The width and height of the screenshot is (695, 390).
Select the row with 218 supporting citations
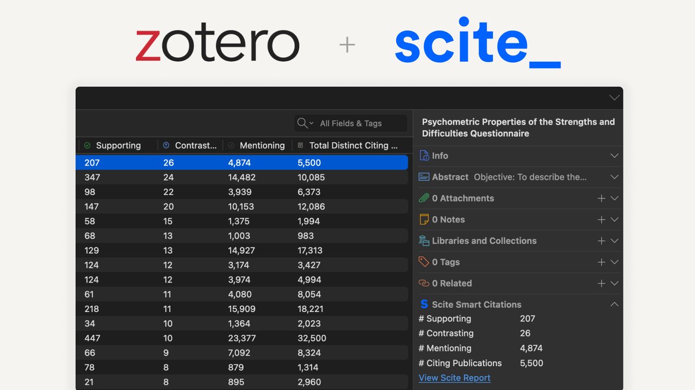tap(242, 309)
